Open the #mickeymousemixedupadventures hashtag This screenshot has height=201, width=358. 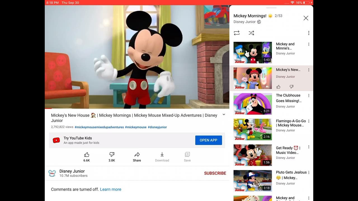coord(99,127)
